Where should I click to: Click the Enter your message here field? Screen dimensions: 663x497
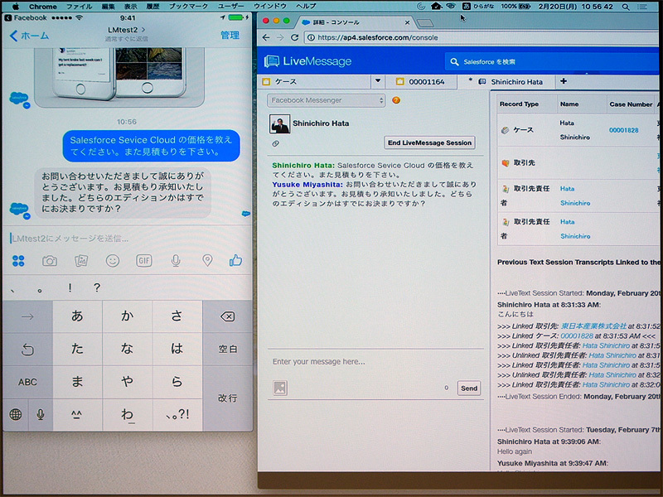click(x=375, y=362)
